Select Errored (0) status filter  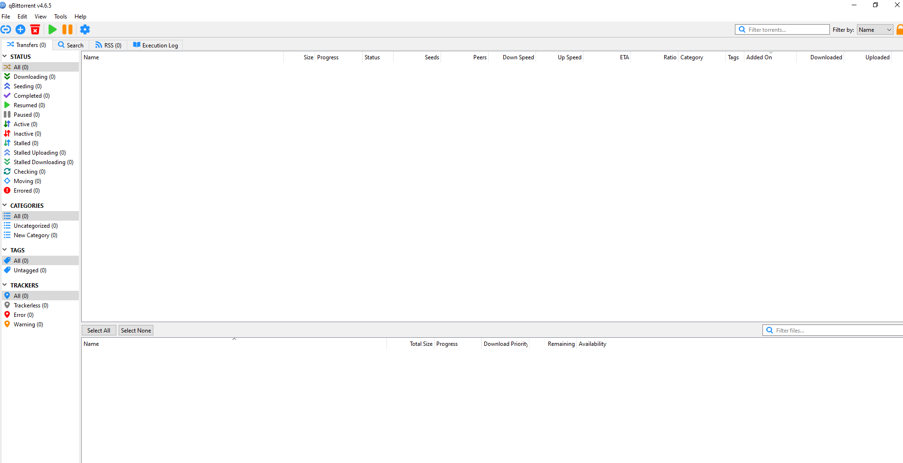pyautogui.click(x=40, y=190)
